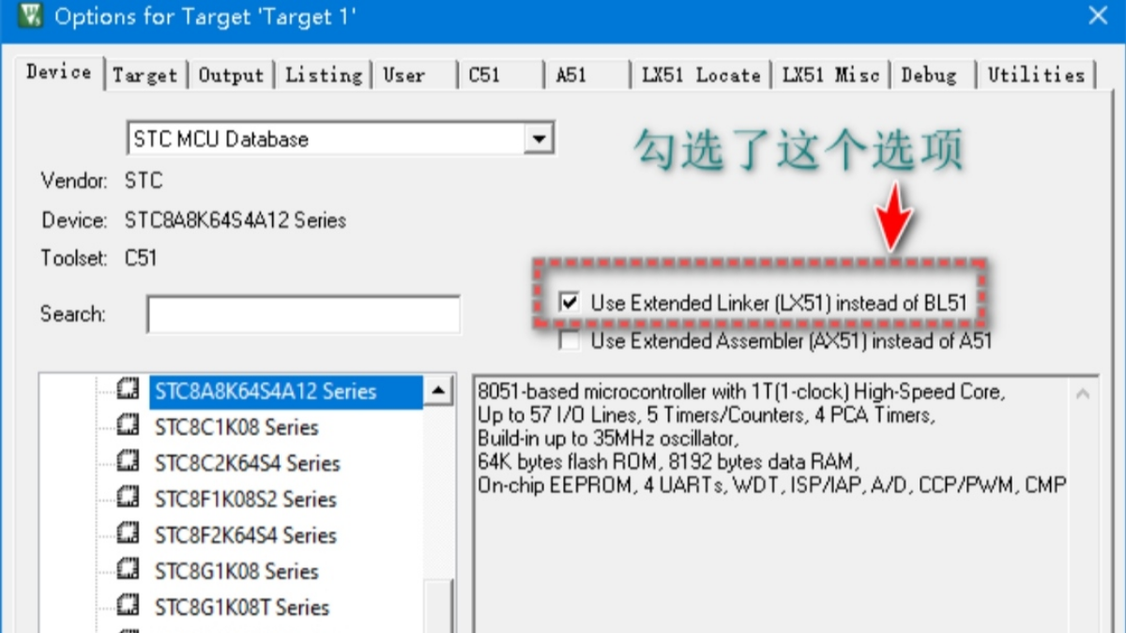The width and height of the screenshot is (1126, 633).
Task: Open the A51 tab
Action: pyautogui.click(x=571, y=75)
